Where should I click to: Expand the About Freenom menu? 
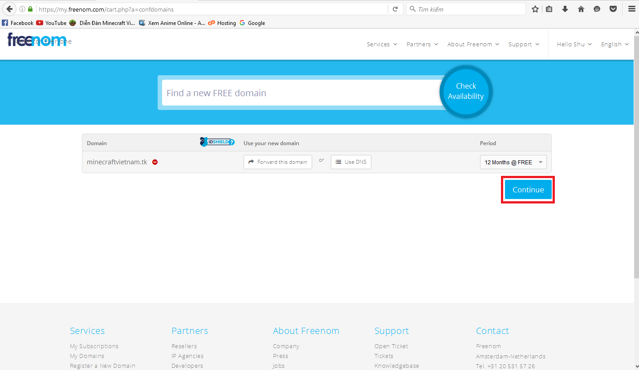(473, 44)
